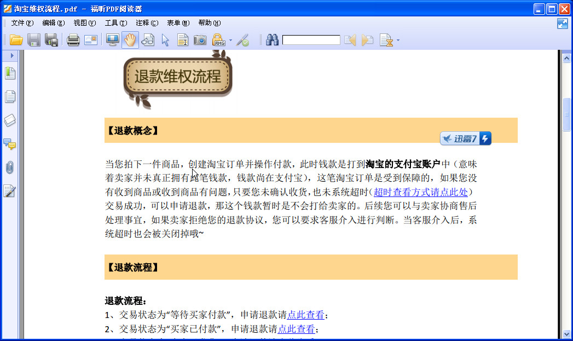Click the email document icon

click(91, 40)
